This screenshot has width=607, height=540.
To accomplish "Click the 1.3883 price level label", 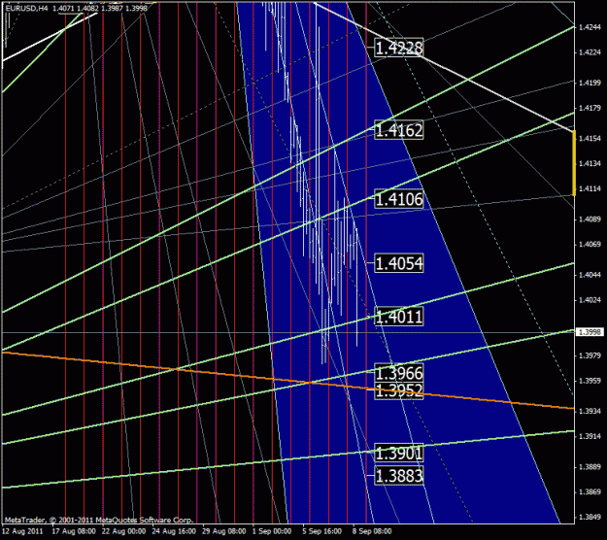I will point(399,475).
